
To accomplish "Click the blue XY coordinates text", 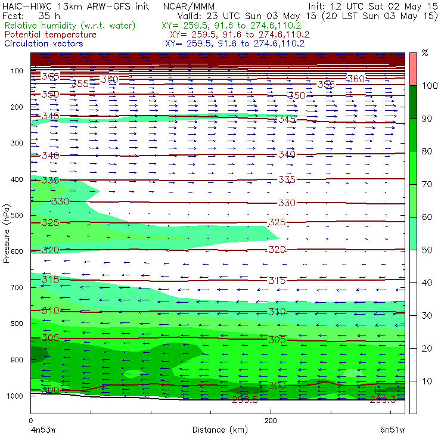I will tap(235, 44).
